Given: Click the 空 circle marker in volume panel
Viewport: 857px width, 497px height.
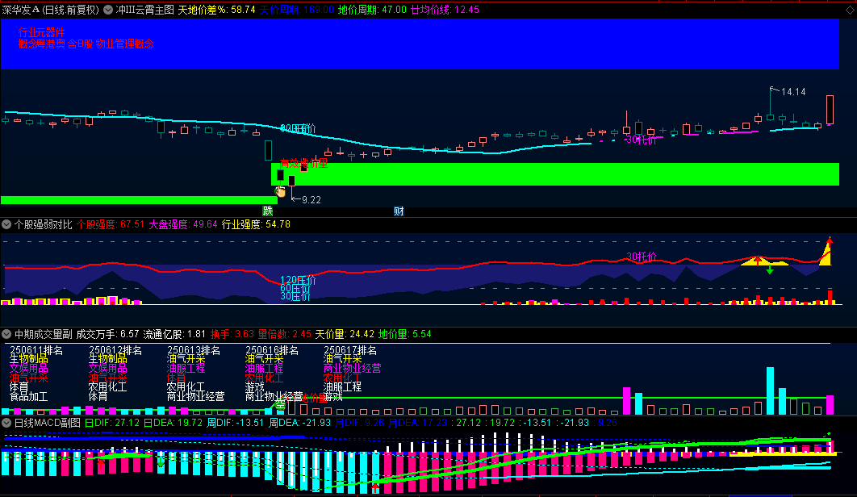Looking at the screenshot, I should [280, 403].
